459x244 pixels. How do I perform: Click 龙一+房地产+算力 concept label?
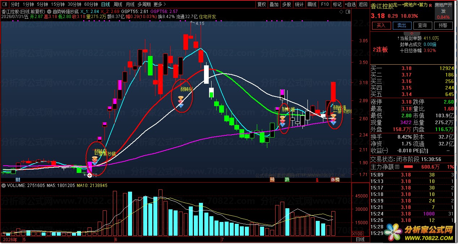pyautogui.click(x=410, y=5)
